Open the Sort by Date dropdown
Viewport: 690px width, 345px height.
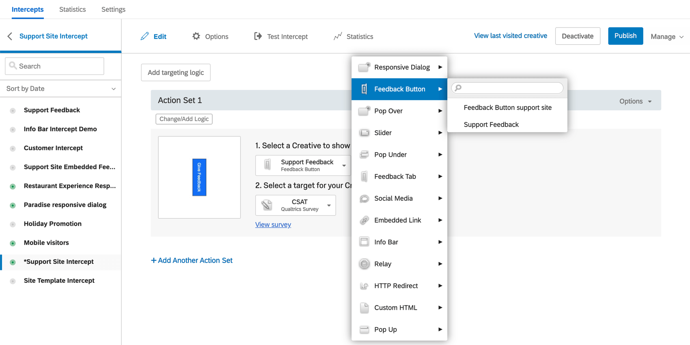coord(60,88)
